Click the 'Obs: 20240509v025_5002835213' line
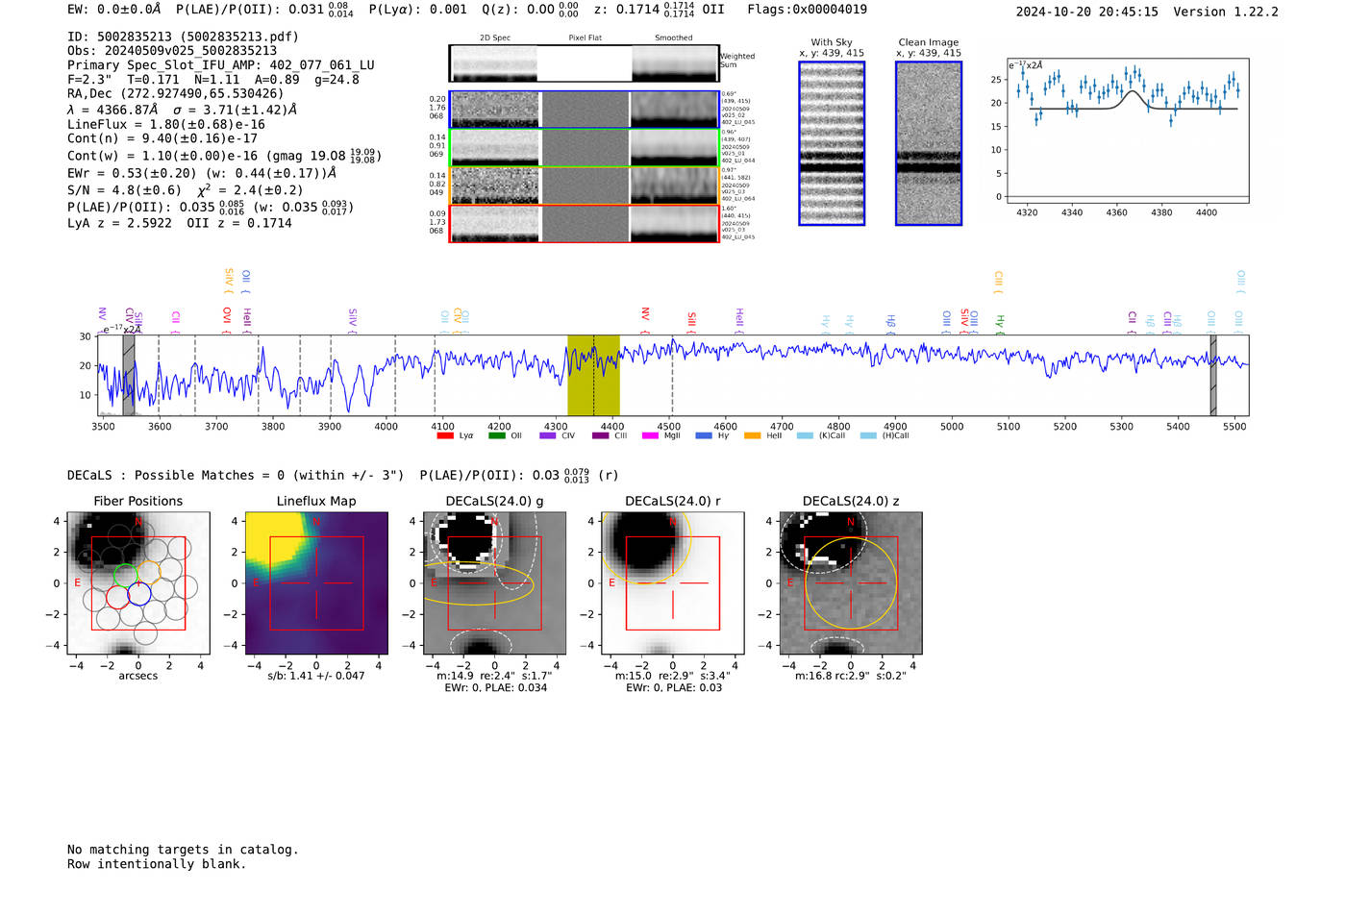This screenshot has width=1346, height=916. [x=172, y=51]
